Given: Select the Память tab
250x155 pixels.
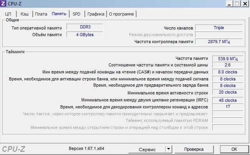Looking at the screenshot, I should [x=59, y=14].
